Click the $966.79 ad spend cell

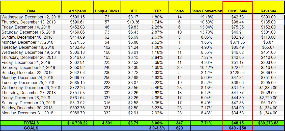[x=77, y=113]
